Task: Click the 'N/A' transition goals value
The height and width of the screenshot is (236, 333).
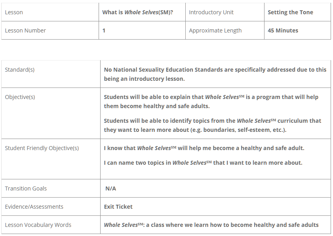Action: 110,188
